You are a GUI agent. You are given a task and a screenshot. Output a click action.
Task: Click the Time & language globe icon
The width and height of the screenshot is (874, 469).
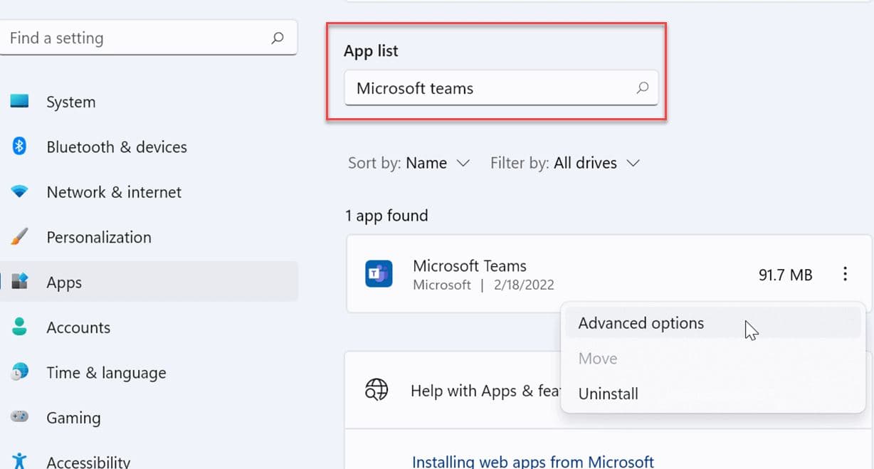(20, 372)
